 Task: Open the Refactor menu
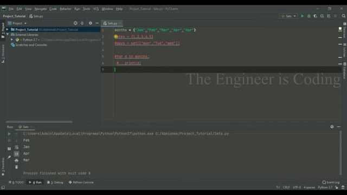[66, 9]
